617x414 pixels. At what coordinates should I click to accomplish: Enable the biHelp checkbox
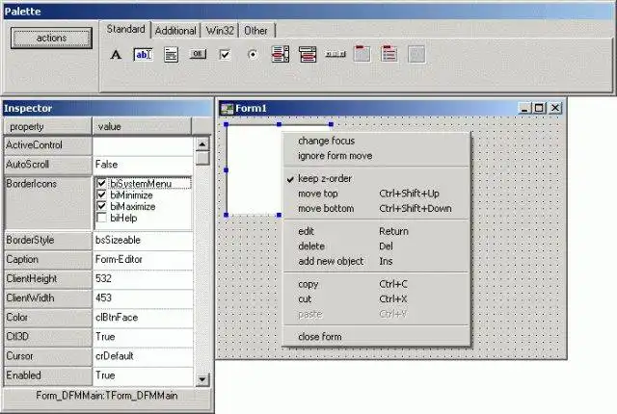pos(101,218)
